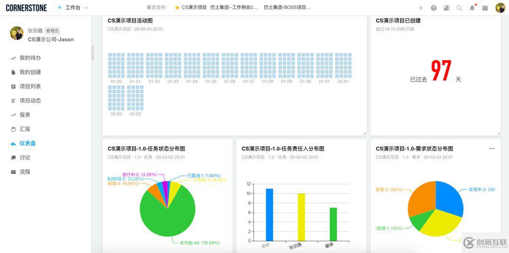
Task: Click the plus icon beside 工作台
Action: [x=59, y=8]
